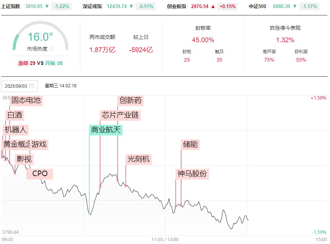Select the 神马股份 stock label

click(192, 174)
